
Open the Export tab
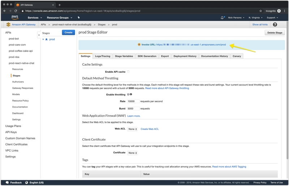165,56
